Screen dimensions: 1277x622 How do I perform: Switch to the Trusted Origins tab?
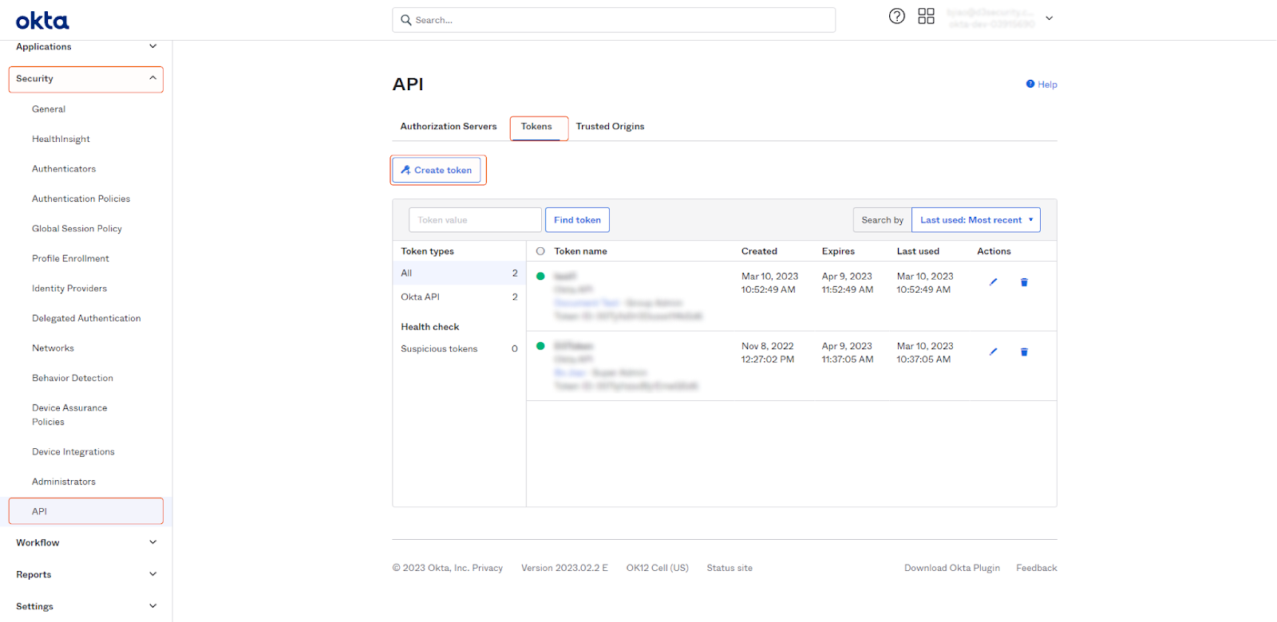610,127
